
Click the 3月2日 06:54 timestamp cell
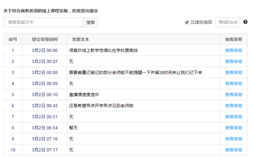[x=44, y=128]
